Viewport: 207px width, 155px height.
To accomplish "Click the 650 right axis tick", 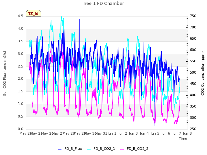I will (x=193, y=39).
